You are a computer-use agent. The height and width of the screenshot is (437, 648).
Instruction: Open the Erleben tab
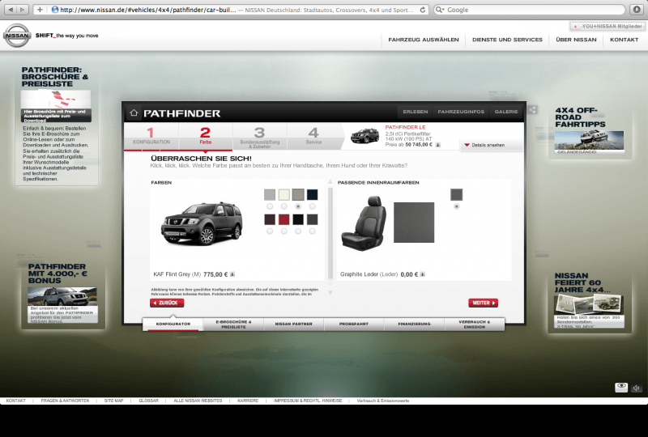tap(416, 112)
